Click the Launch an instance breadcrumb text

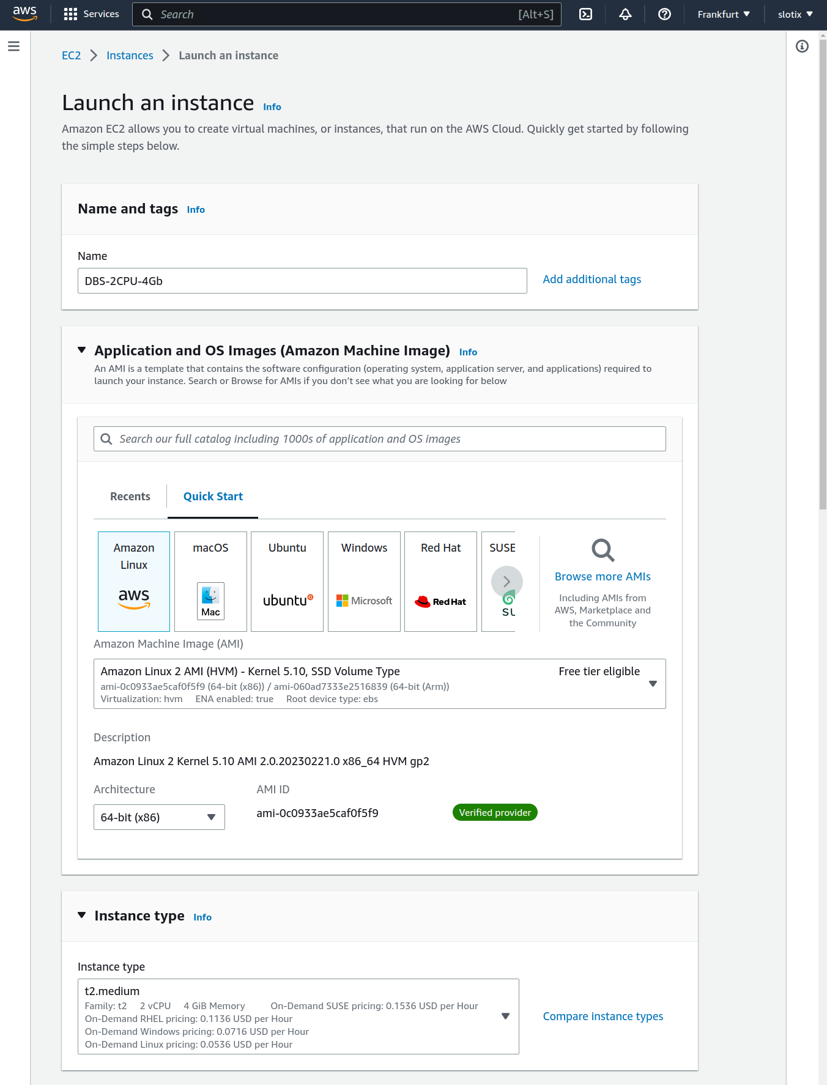click(228, 56)
